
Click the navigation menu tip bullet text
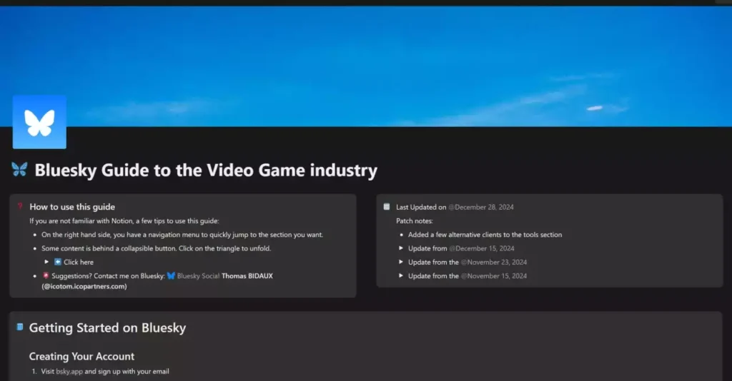tap(182, 235)
